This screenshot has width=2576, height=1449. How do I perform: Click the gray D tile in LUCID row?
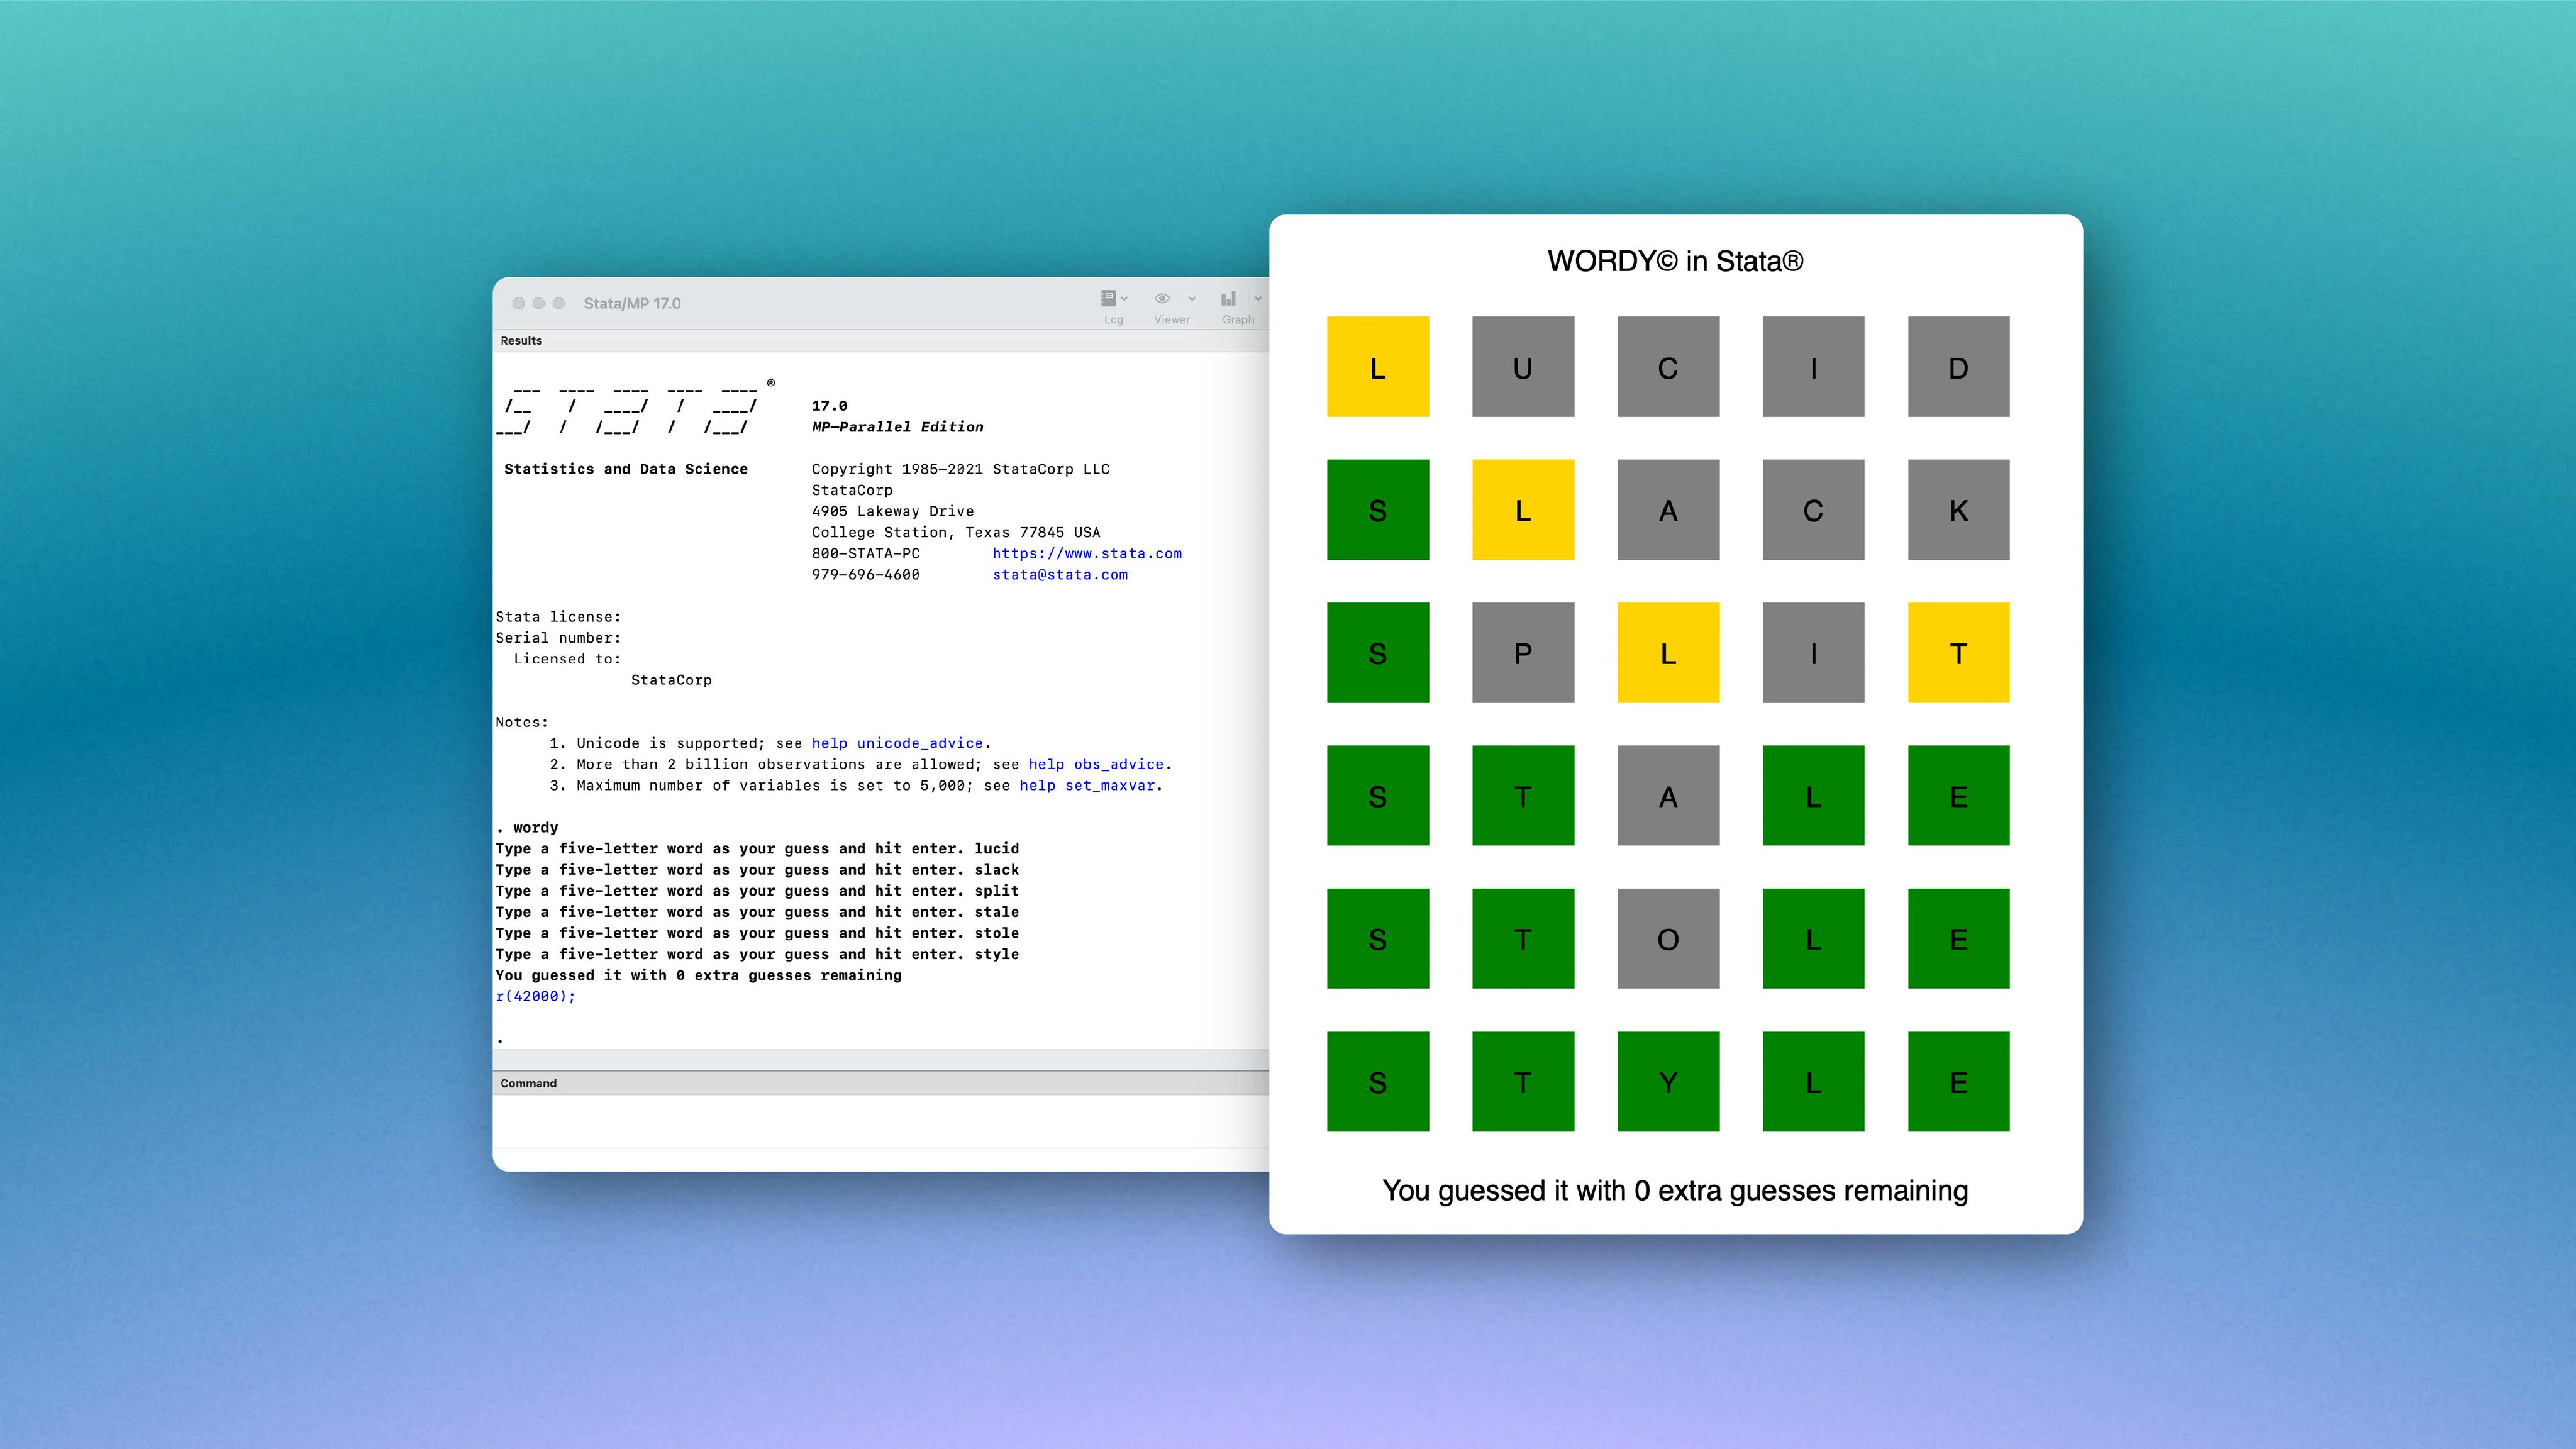tap(1958, 366)
